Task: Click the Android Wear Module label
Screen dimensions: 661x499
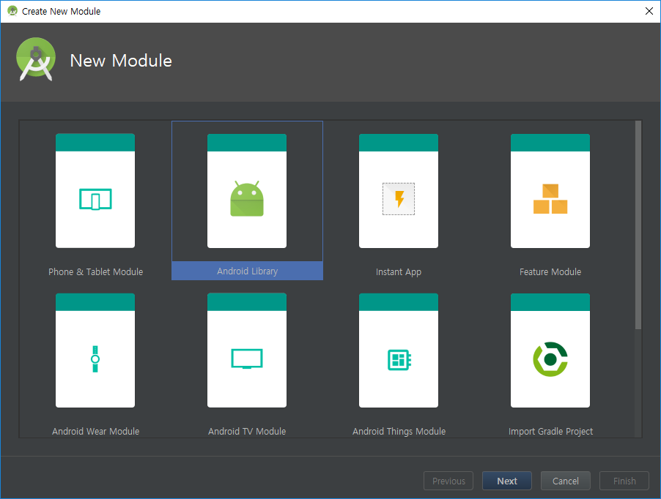Action: coord(96,431)
